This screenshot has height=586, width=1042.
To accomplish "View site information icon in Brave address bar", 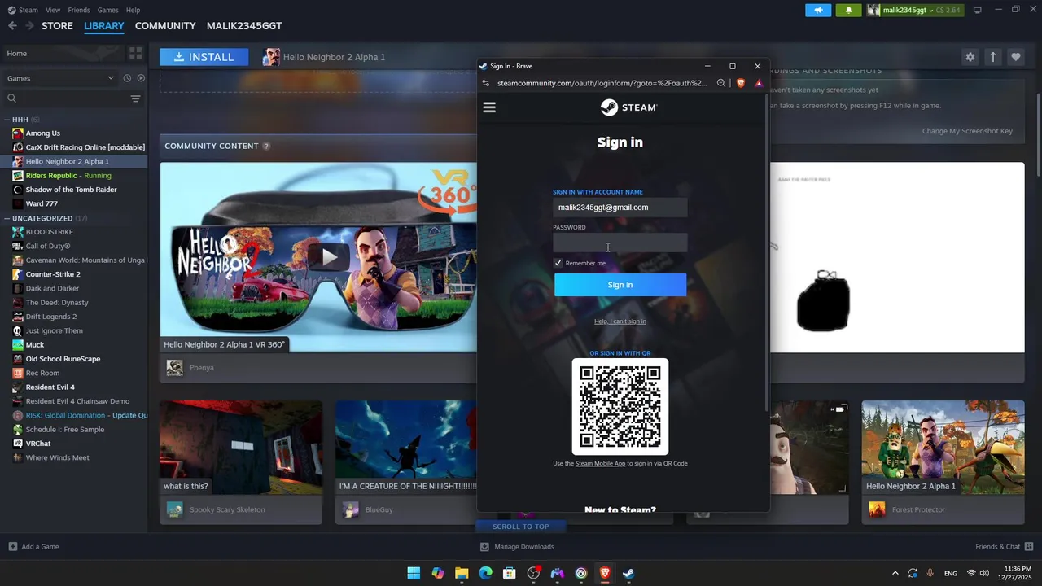I will pos(486,83).
